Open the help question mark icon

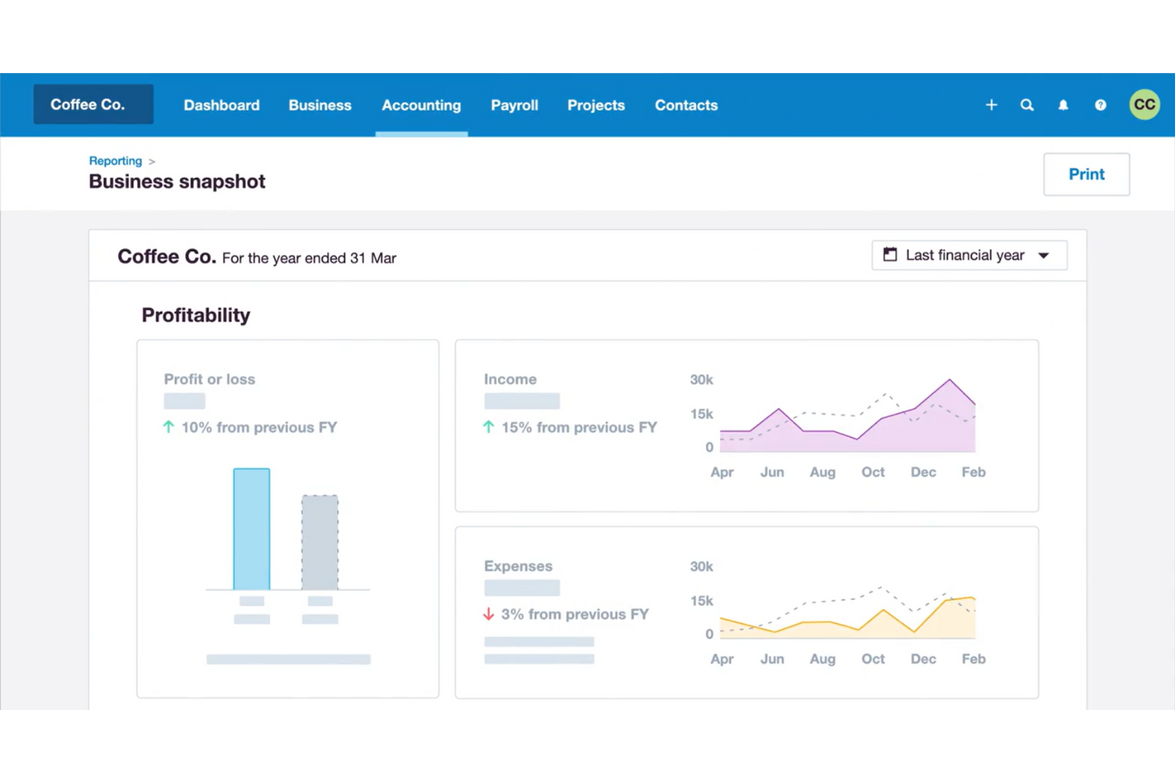(1100, 105)
